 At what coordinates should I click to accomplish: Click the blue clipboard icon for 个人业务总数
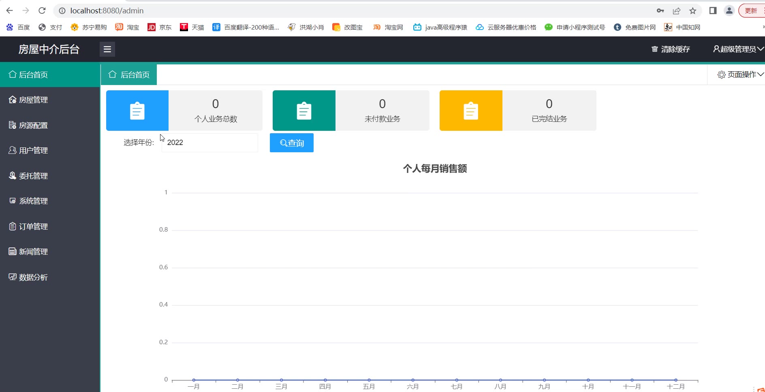tap(137, 111)
